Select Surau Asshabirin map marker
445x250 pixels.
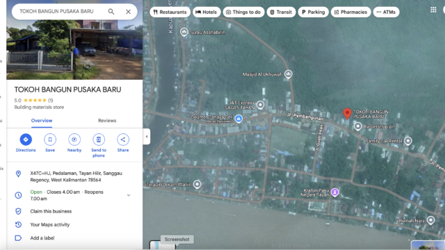[184, 32]
